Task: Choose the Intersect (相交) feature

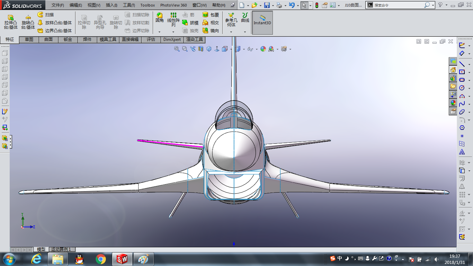Action: pyautogui.click(x=211, y=23)
